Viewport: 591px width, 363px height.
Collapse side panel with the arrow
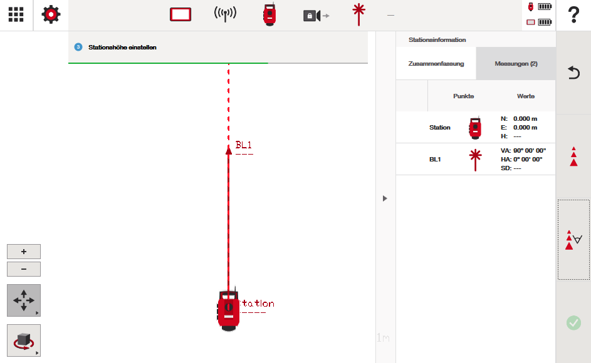coord(385,198)
